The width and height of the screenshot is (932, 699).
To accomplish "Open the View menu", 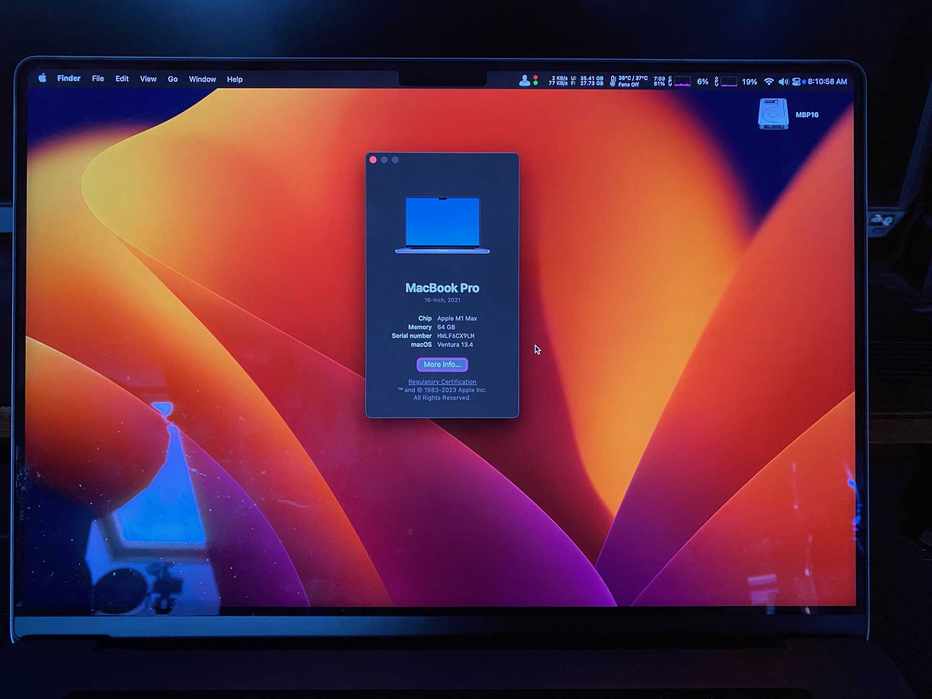I will click(x=148, y=79).
